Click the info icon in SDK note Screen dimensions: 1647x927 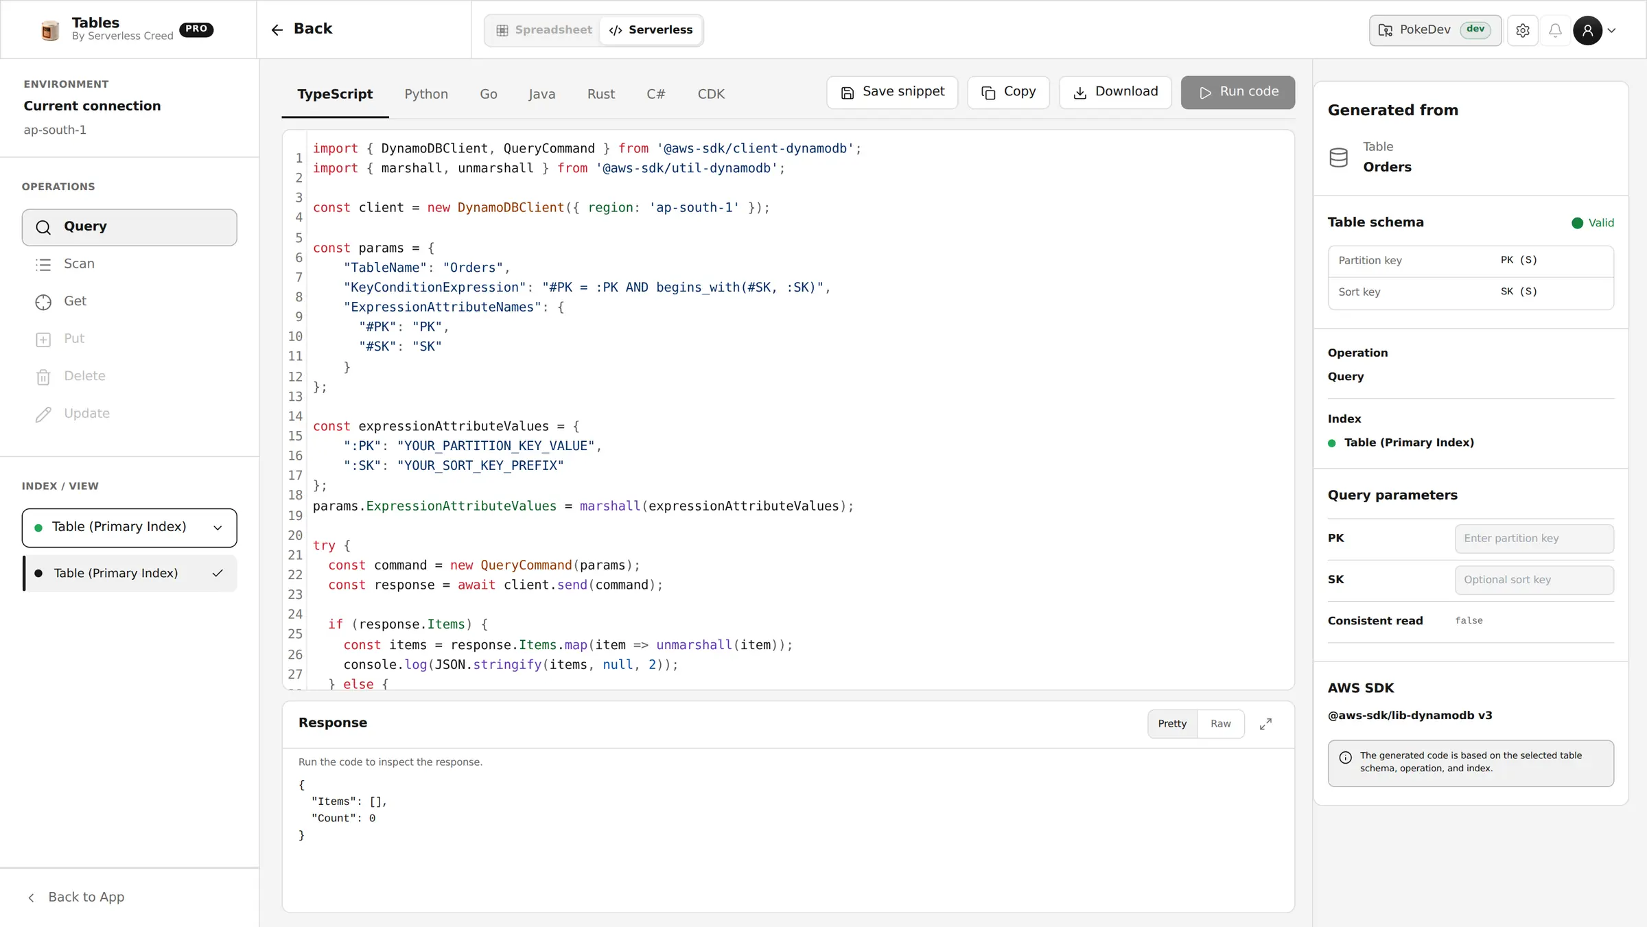[x=1346, y=758]
